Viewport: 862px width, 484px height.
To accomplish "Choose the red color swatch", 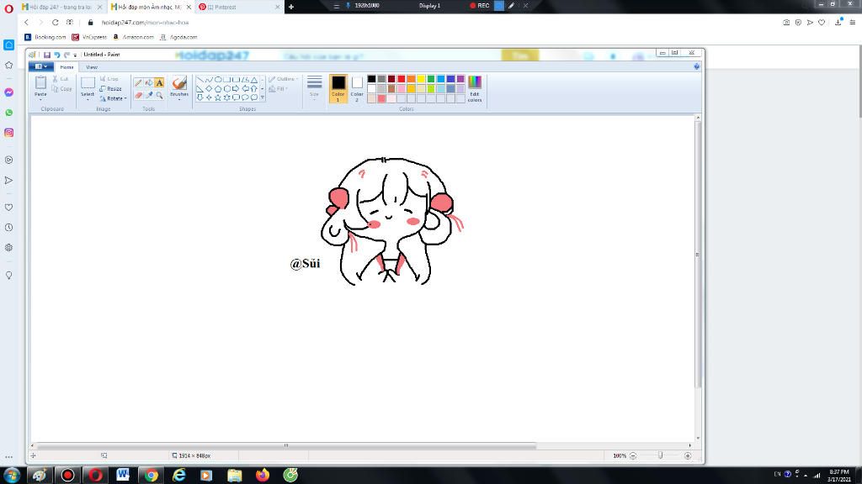I will click(402, 79).
